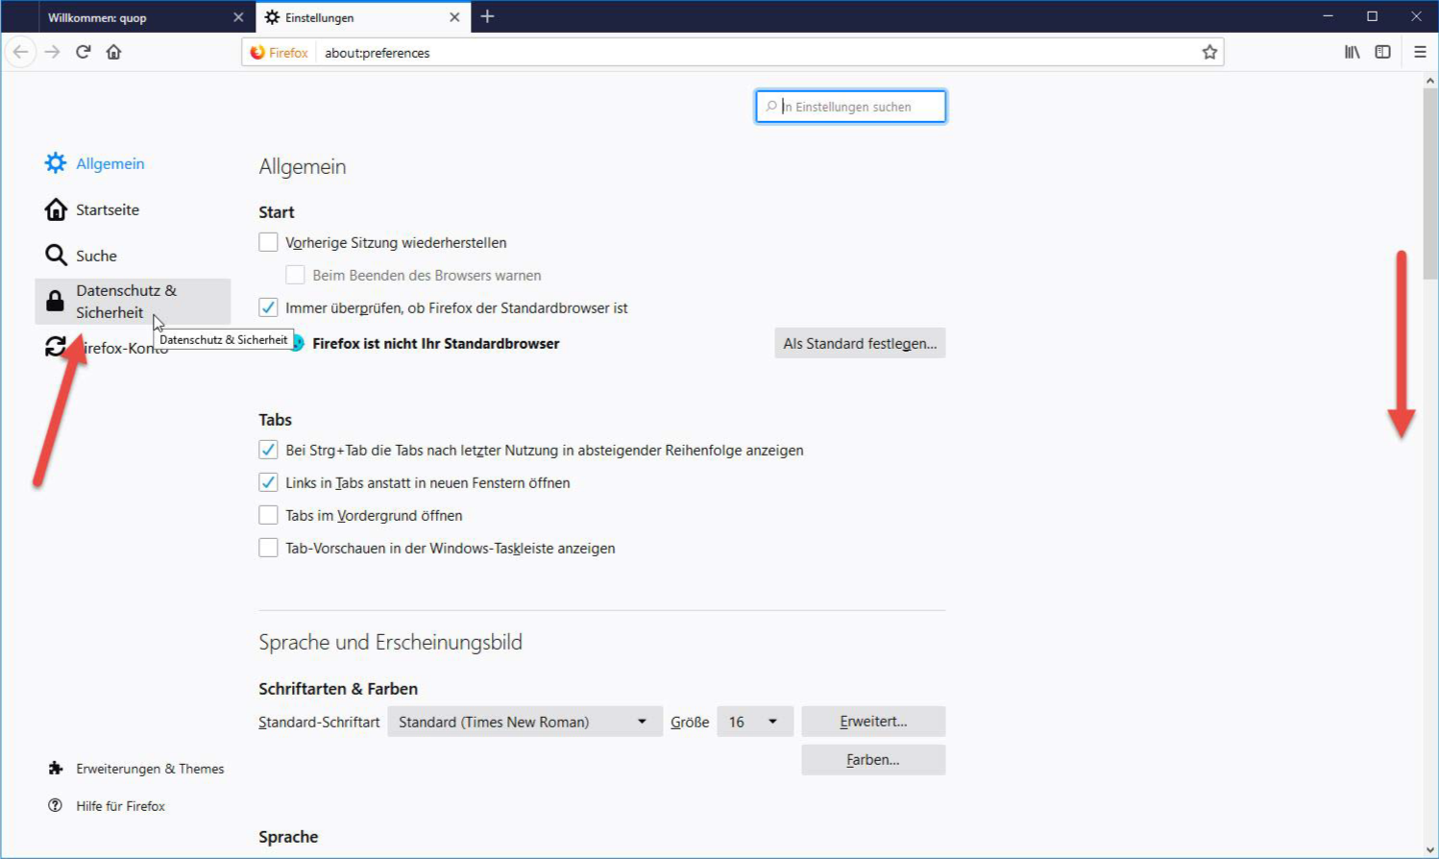Open the Allgemein settings category
The height and width of the screenshot is (859, 1439).
click(133, 163)
